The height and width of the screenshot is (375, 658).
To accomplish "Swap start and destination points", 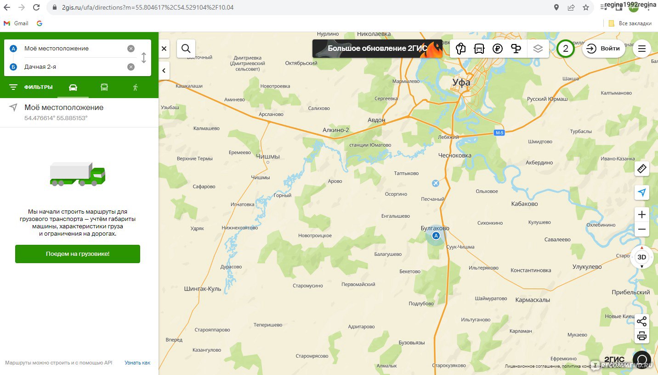I will [x=144, y=58].
